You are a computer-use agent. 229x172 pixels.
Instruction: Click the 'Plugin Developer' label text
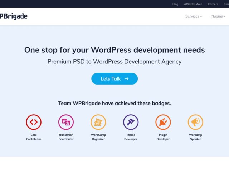tap(163, 137)
